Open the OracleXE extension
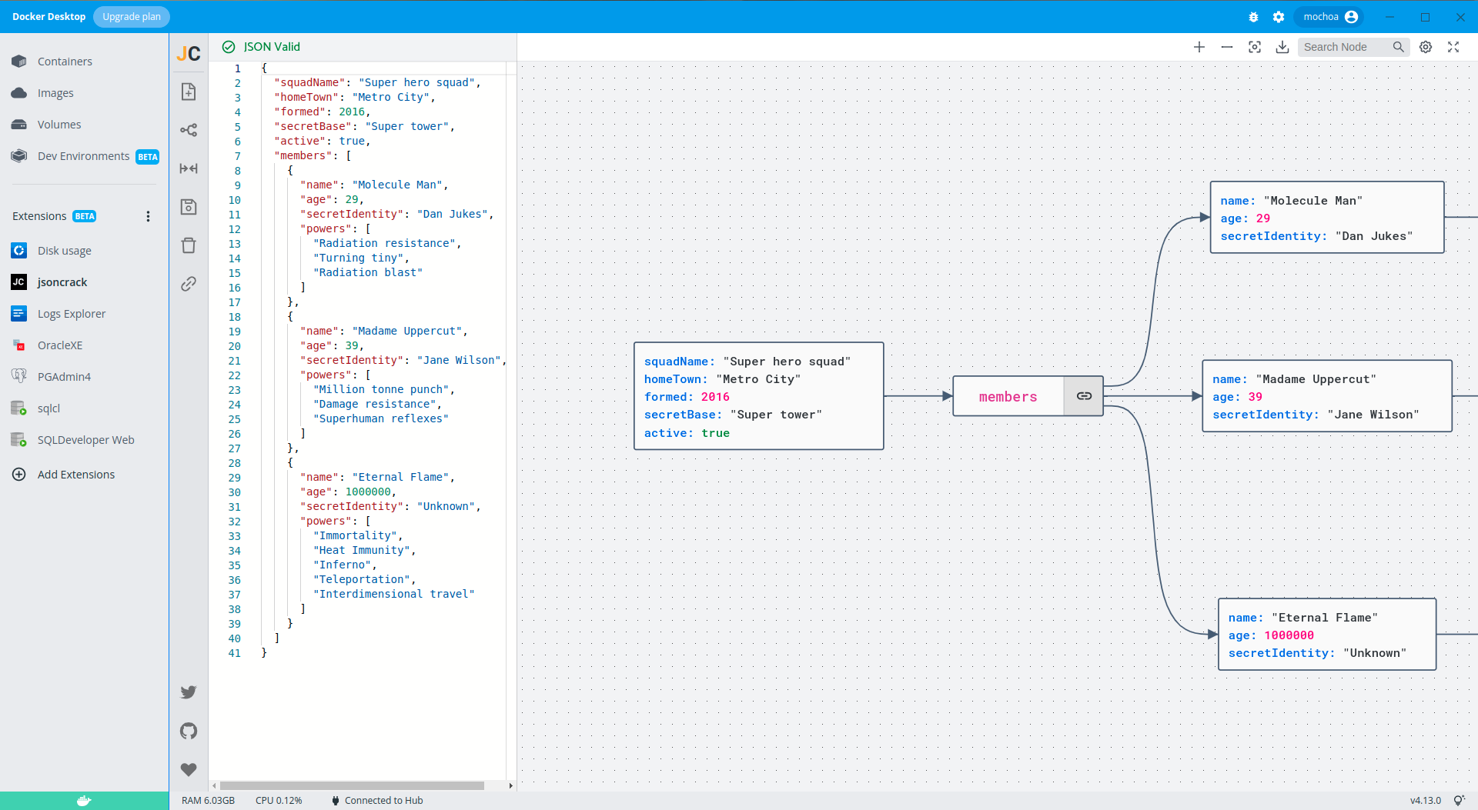The height and width of the screenshot is (810, 1478). [x=85, y=345]
